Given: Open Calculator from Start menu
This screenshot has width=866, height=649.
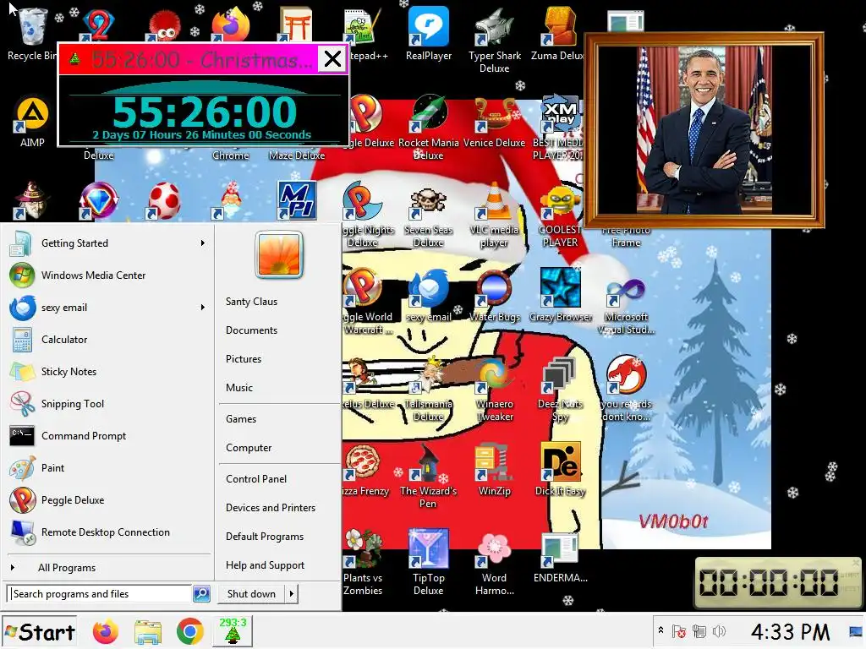Looking at the screenshot, I should pos(107,340).
